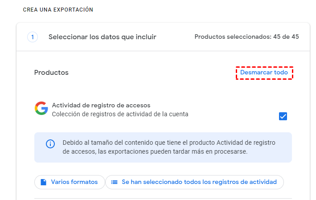The image size is (316, 200).
Task: Click the Desmarcar todo link
Action: [264, 72]
